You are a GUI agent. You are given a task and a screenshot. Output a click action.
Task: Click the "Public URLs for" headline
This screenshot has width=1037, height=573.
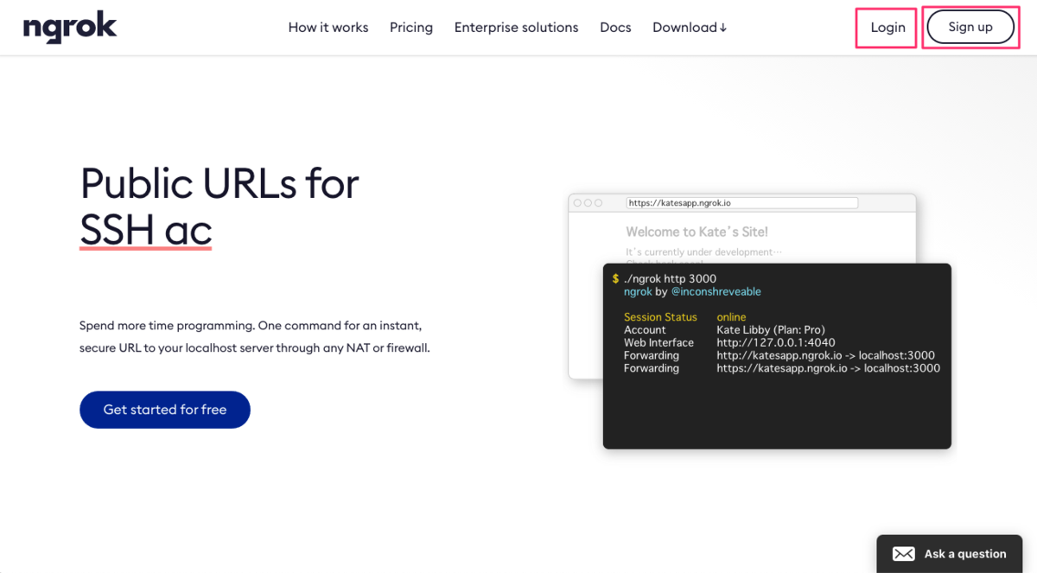coord(219,183)
